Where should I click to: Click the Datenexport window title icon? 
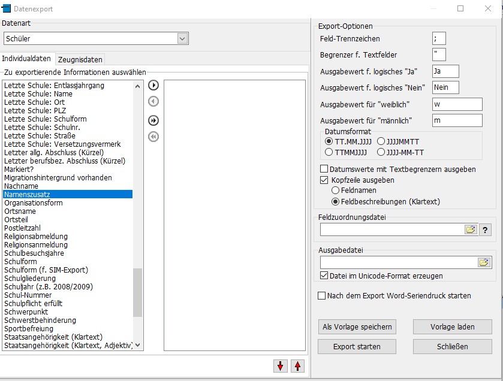point(7,8)
